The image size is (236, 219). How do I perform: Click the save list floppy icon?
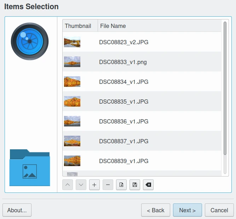[x=135, y=185]
